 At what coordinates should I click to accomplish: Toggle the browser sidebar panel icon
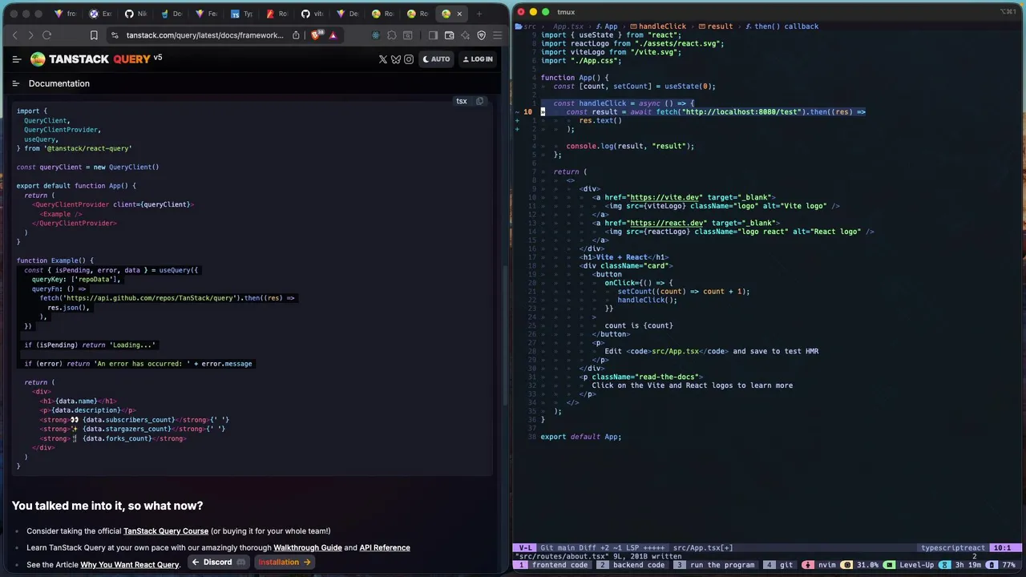coord(433,35)
